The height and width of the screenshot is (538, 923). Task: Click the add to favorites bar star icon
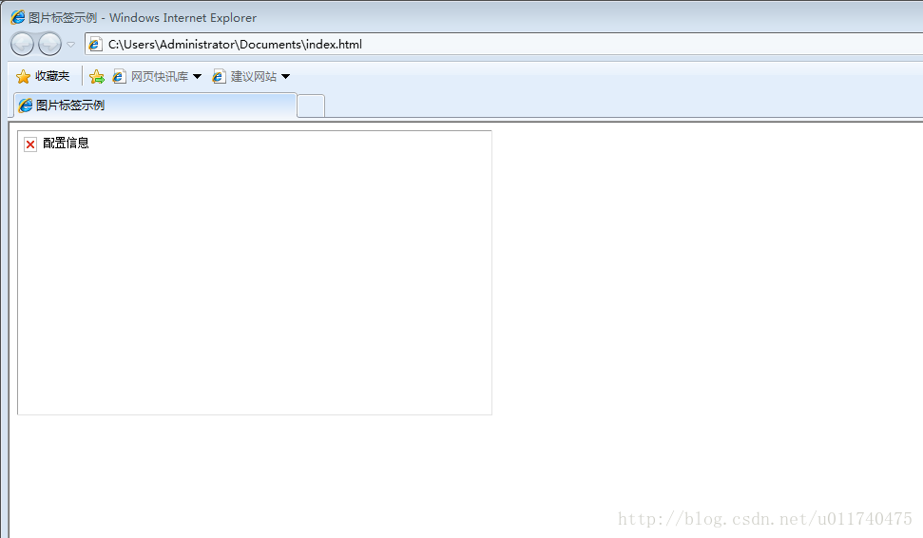(97, 77)
